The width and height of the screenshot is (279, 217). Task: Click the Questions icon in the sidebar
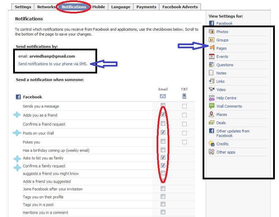tap(212, 65)
